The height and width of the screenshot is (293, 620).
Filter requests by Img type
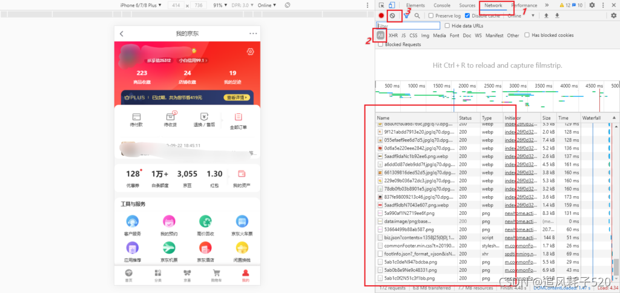point(425,36)
